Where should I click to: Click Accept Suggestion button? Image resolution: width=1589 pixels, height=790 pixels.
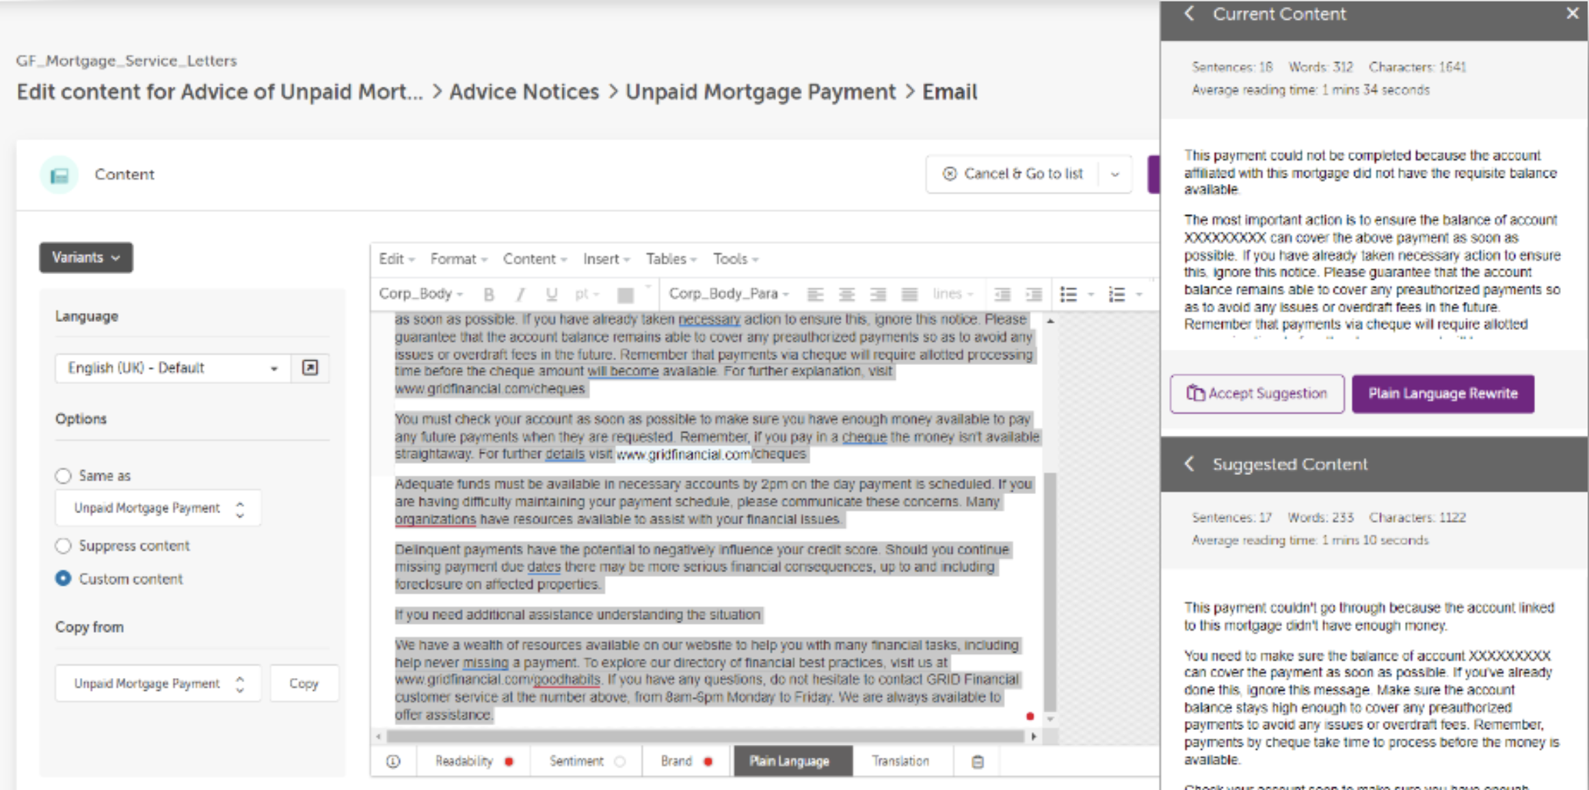coord(1257,394)
